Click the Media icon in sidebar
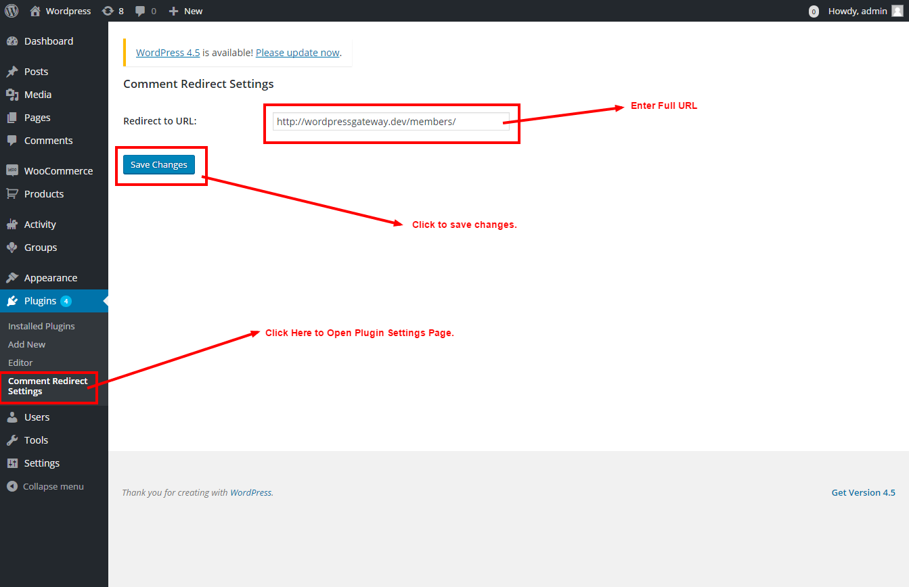 [x=12, y=95]
